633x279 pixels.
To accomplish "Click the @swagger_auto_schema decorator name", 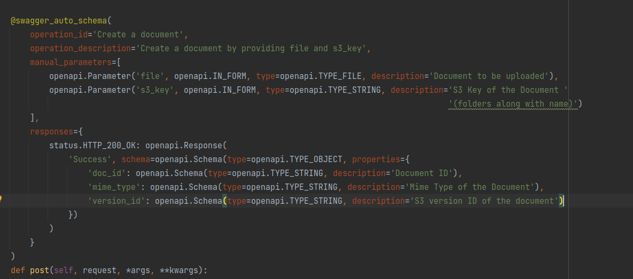I will [x=59, y=21].
